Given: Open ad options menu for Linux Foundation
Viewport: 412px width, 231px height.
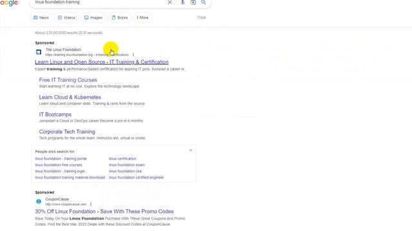Looking at the screenshot, I should tap(133, 55).
